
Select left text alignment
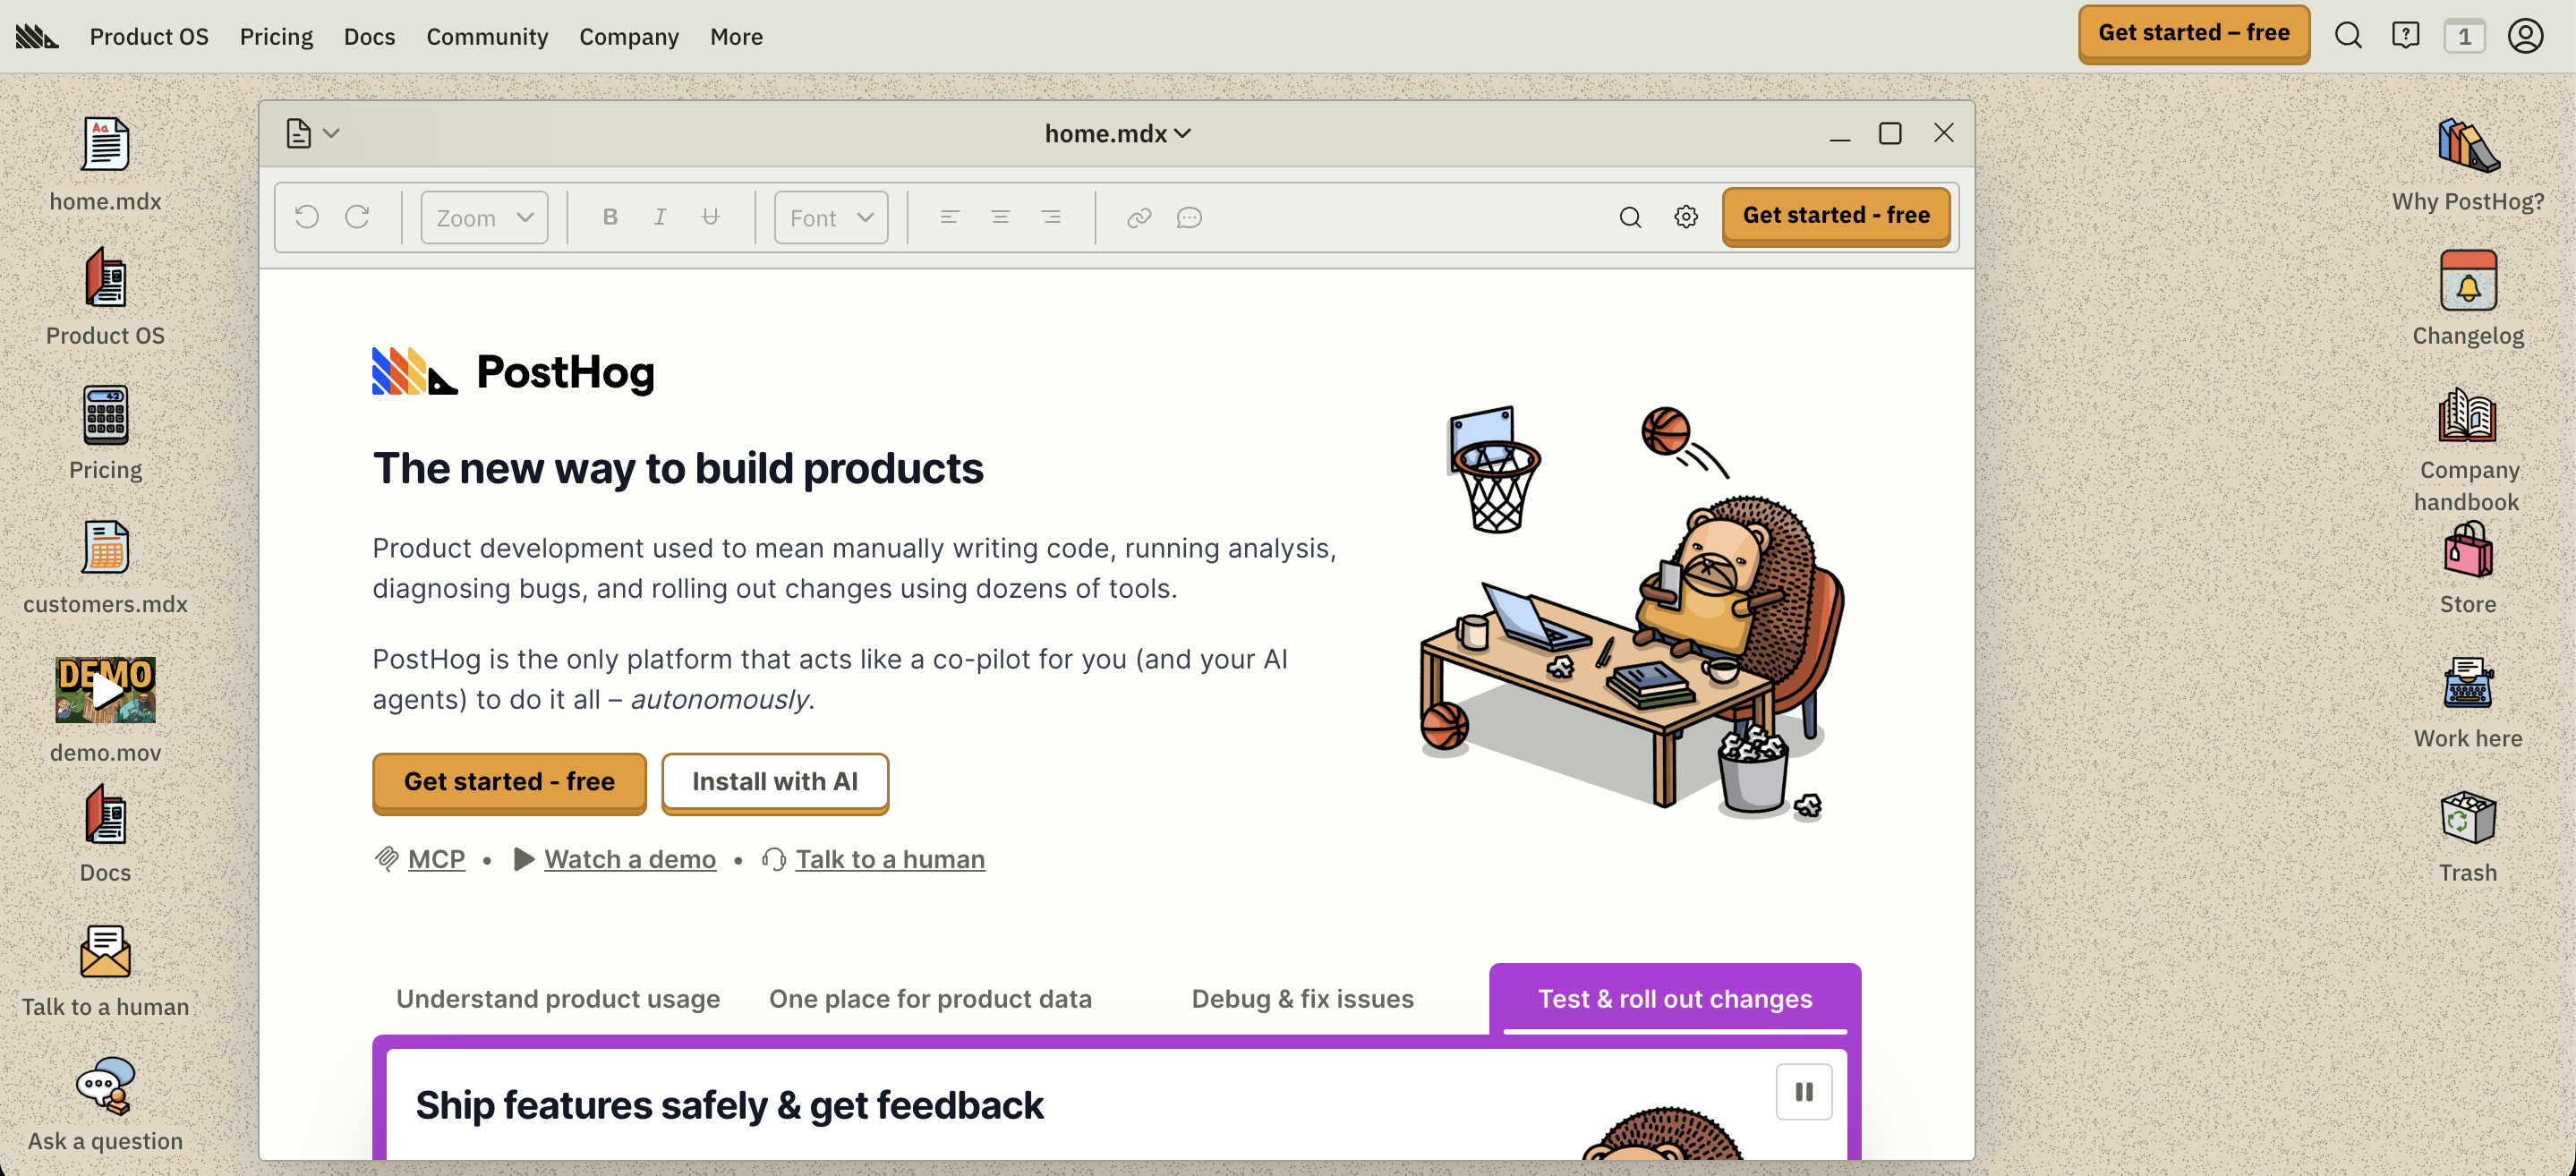[950, 217]
